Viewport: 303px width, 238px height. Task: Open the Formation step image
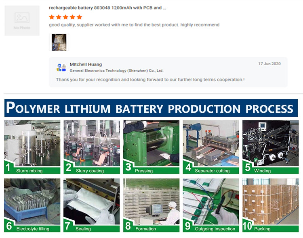[x=151, y=205]
